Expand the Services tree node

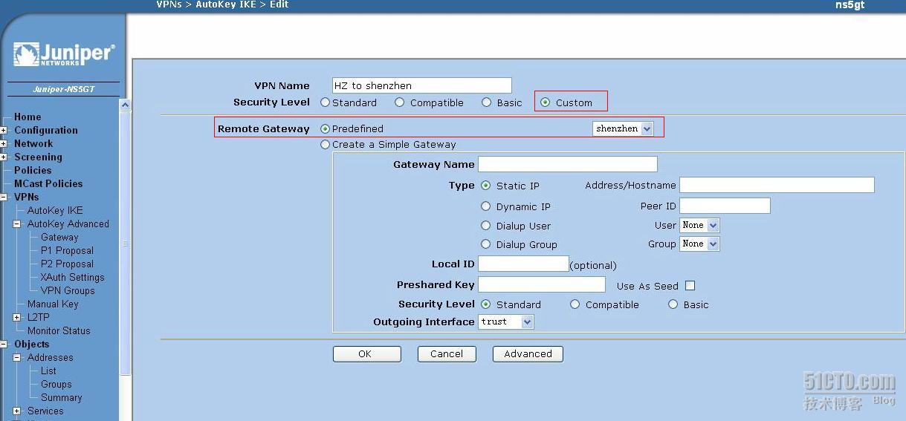(17, 411)
